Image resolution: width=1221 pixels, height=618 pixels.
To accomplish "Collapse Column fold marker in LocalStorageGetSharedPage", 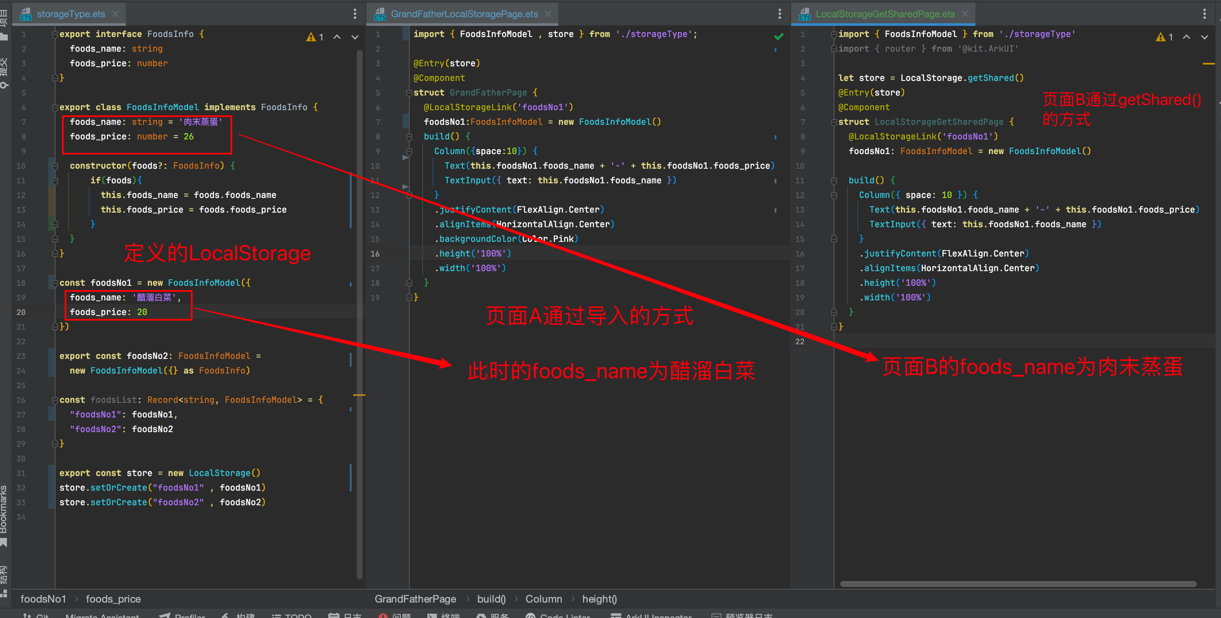I will (834, 195).
